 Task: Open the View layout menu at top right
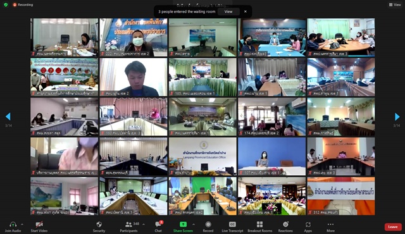coord(395,4)
